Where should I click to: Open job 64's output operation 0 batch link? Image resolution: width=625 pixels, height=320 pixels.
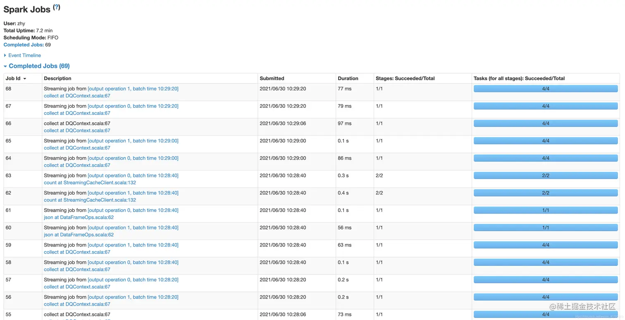coord(133,158)
